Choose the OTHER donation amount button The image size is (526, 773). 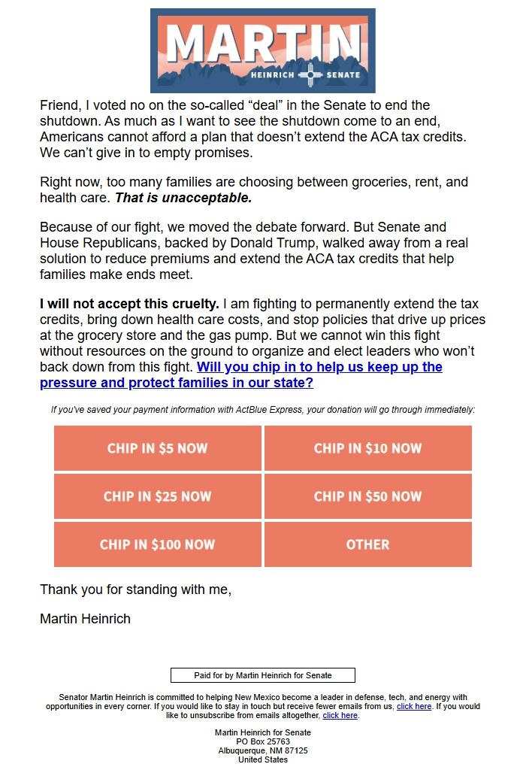(367, 544)
